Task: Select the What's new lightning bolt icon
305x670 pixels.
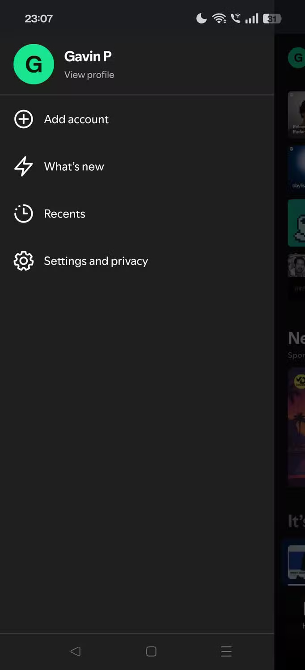Action: (23, 166)
